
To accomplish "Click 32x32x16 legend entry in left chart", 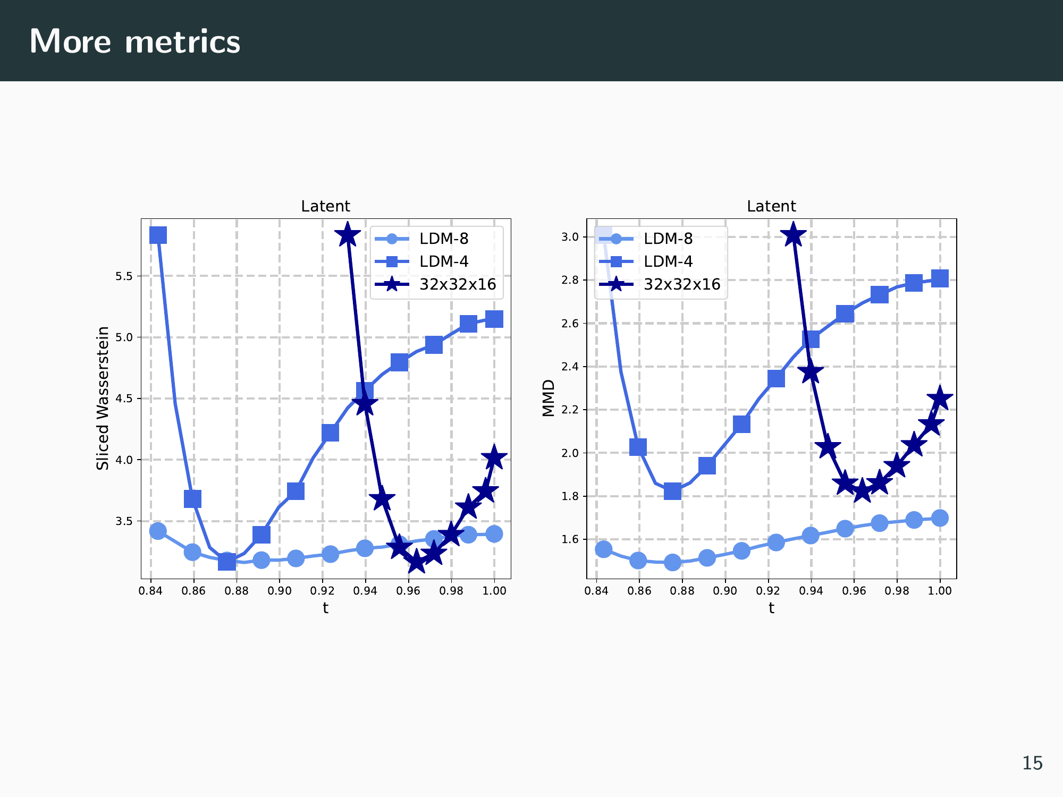I will coord(436,284).
